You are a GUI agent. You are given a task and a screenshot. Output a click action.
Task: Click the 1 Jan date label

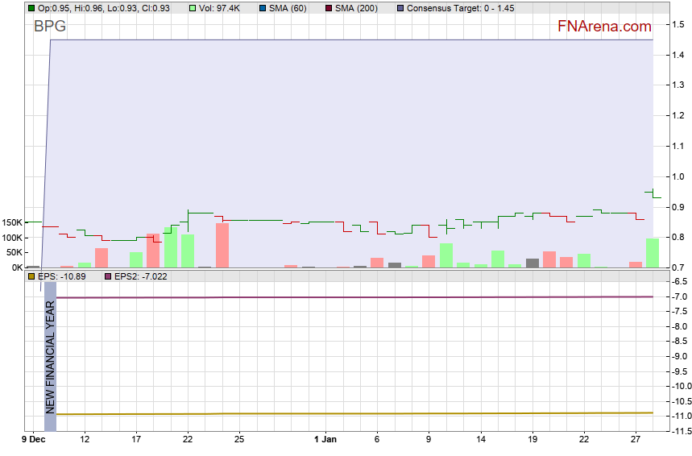325,439
